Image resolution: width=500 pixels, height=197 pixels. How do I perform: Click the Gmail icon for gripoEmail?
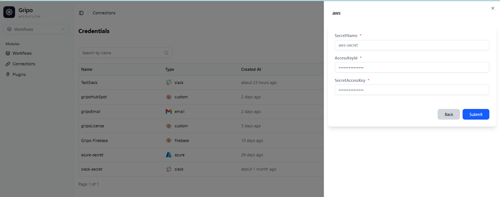pyautogui.click(x=169, y=112)
